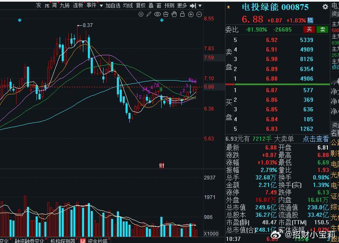Click the 财 financial report marker

[x=162, y=166]
